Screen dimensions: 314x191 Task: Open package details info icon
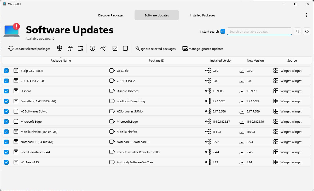click(92, 48)
